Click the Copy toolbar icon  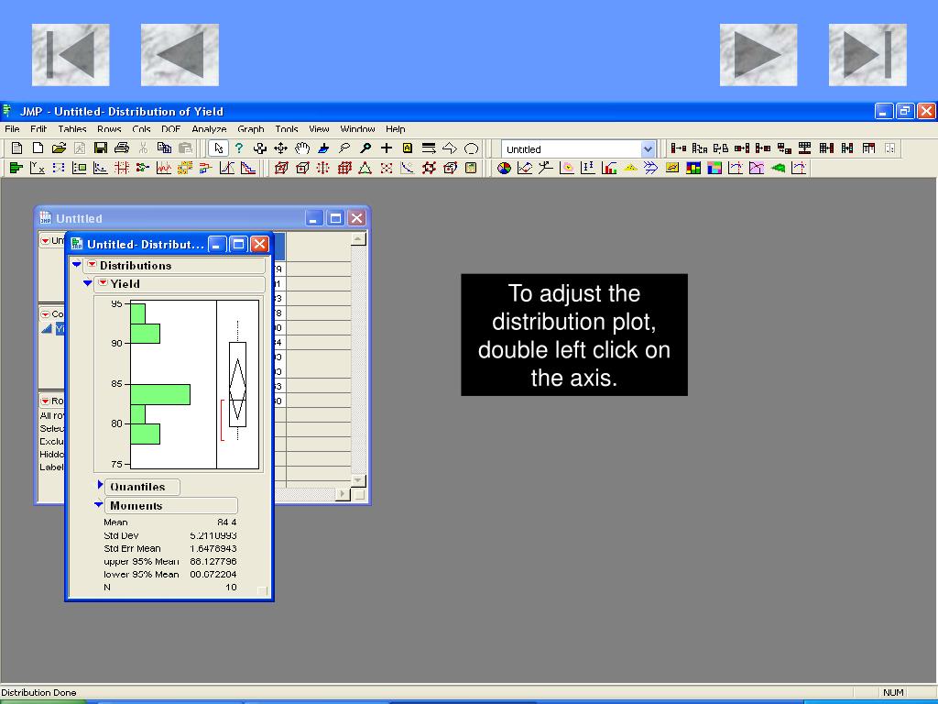(164, 148)
